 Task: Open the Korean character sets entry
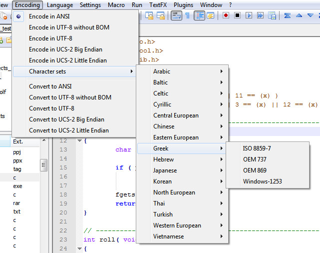[182, 181]
